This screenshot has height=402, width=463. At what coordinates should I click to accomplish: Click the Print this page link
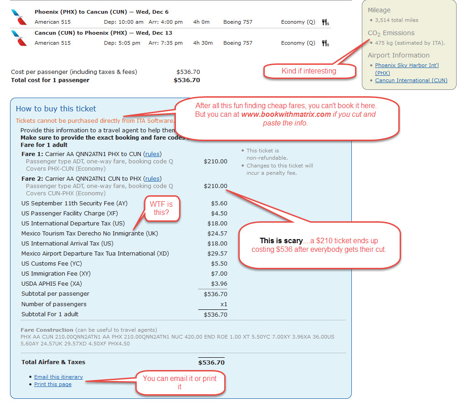point(53,384)
